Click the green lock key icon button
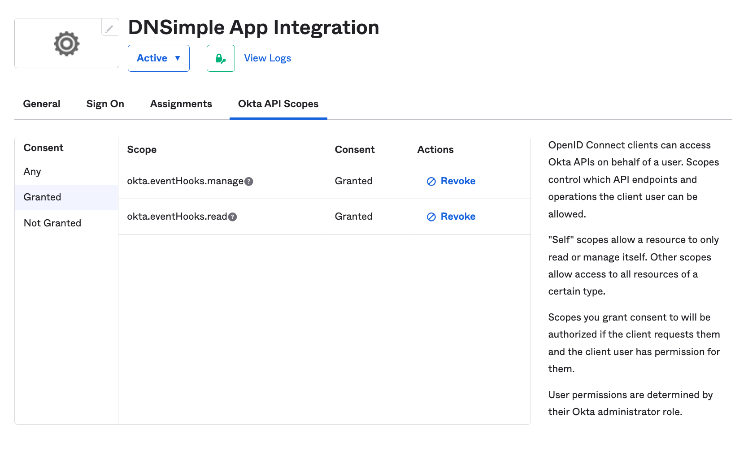Image resolution: width=748 pixels, height=460 pixels. pos(221,58)
